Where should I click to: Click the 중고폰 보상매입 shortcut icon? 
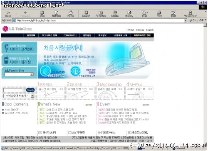click(x=138, y=133)
